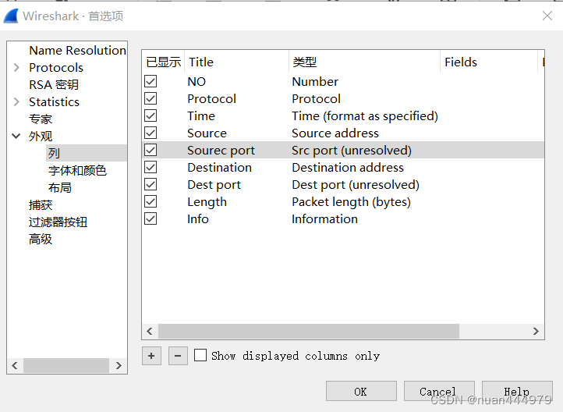Close the Wireshark preferences dialog

point(547,16)
